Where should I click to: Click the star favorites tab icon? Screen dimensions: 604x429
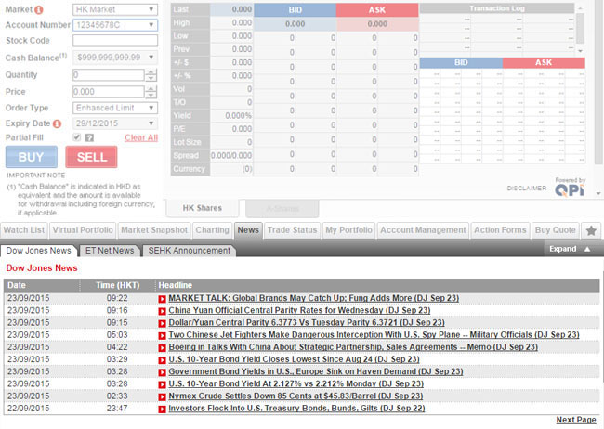591,230
